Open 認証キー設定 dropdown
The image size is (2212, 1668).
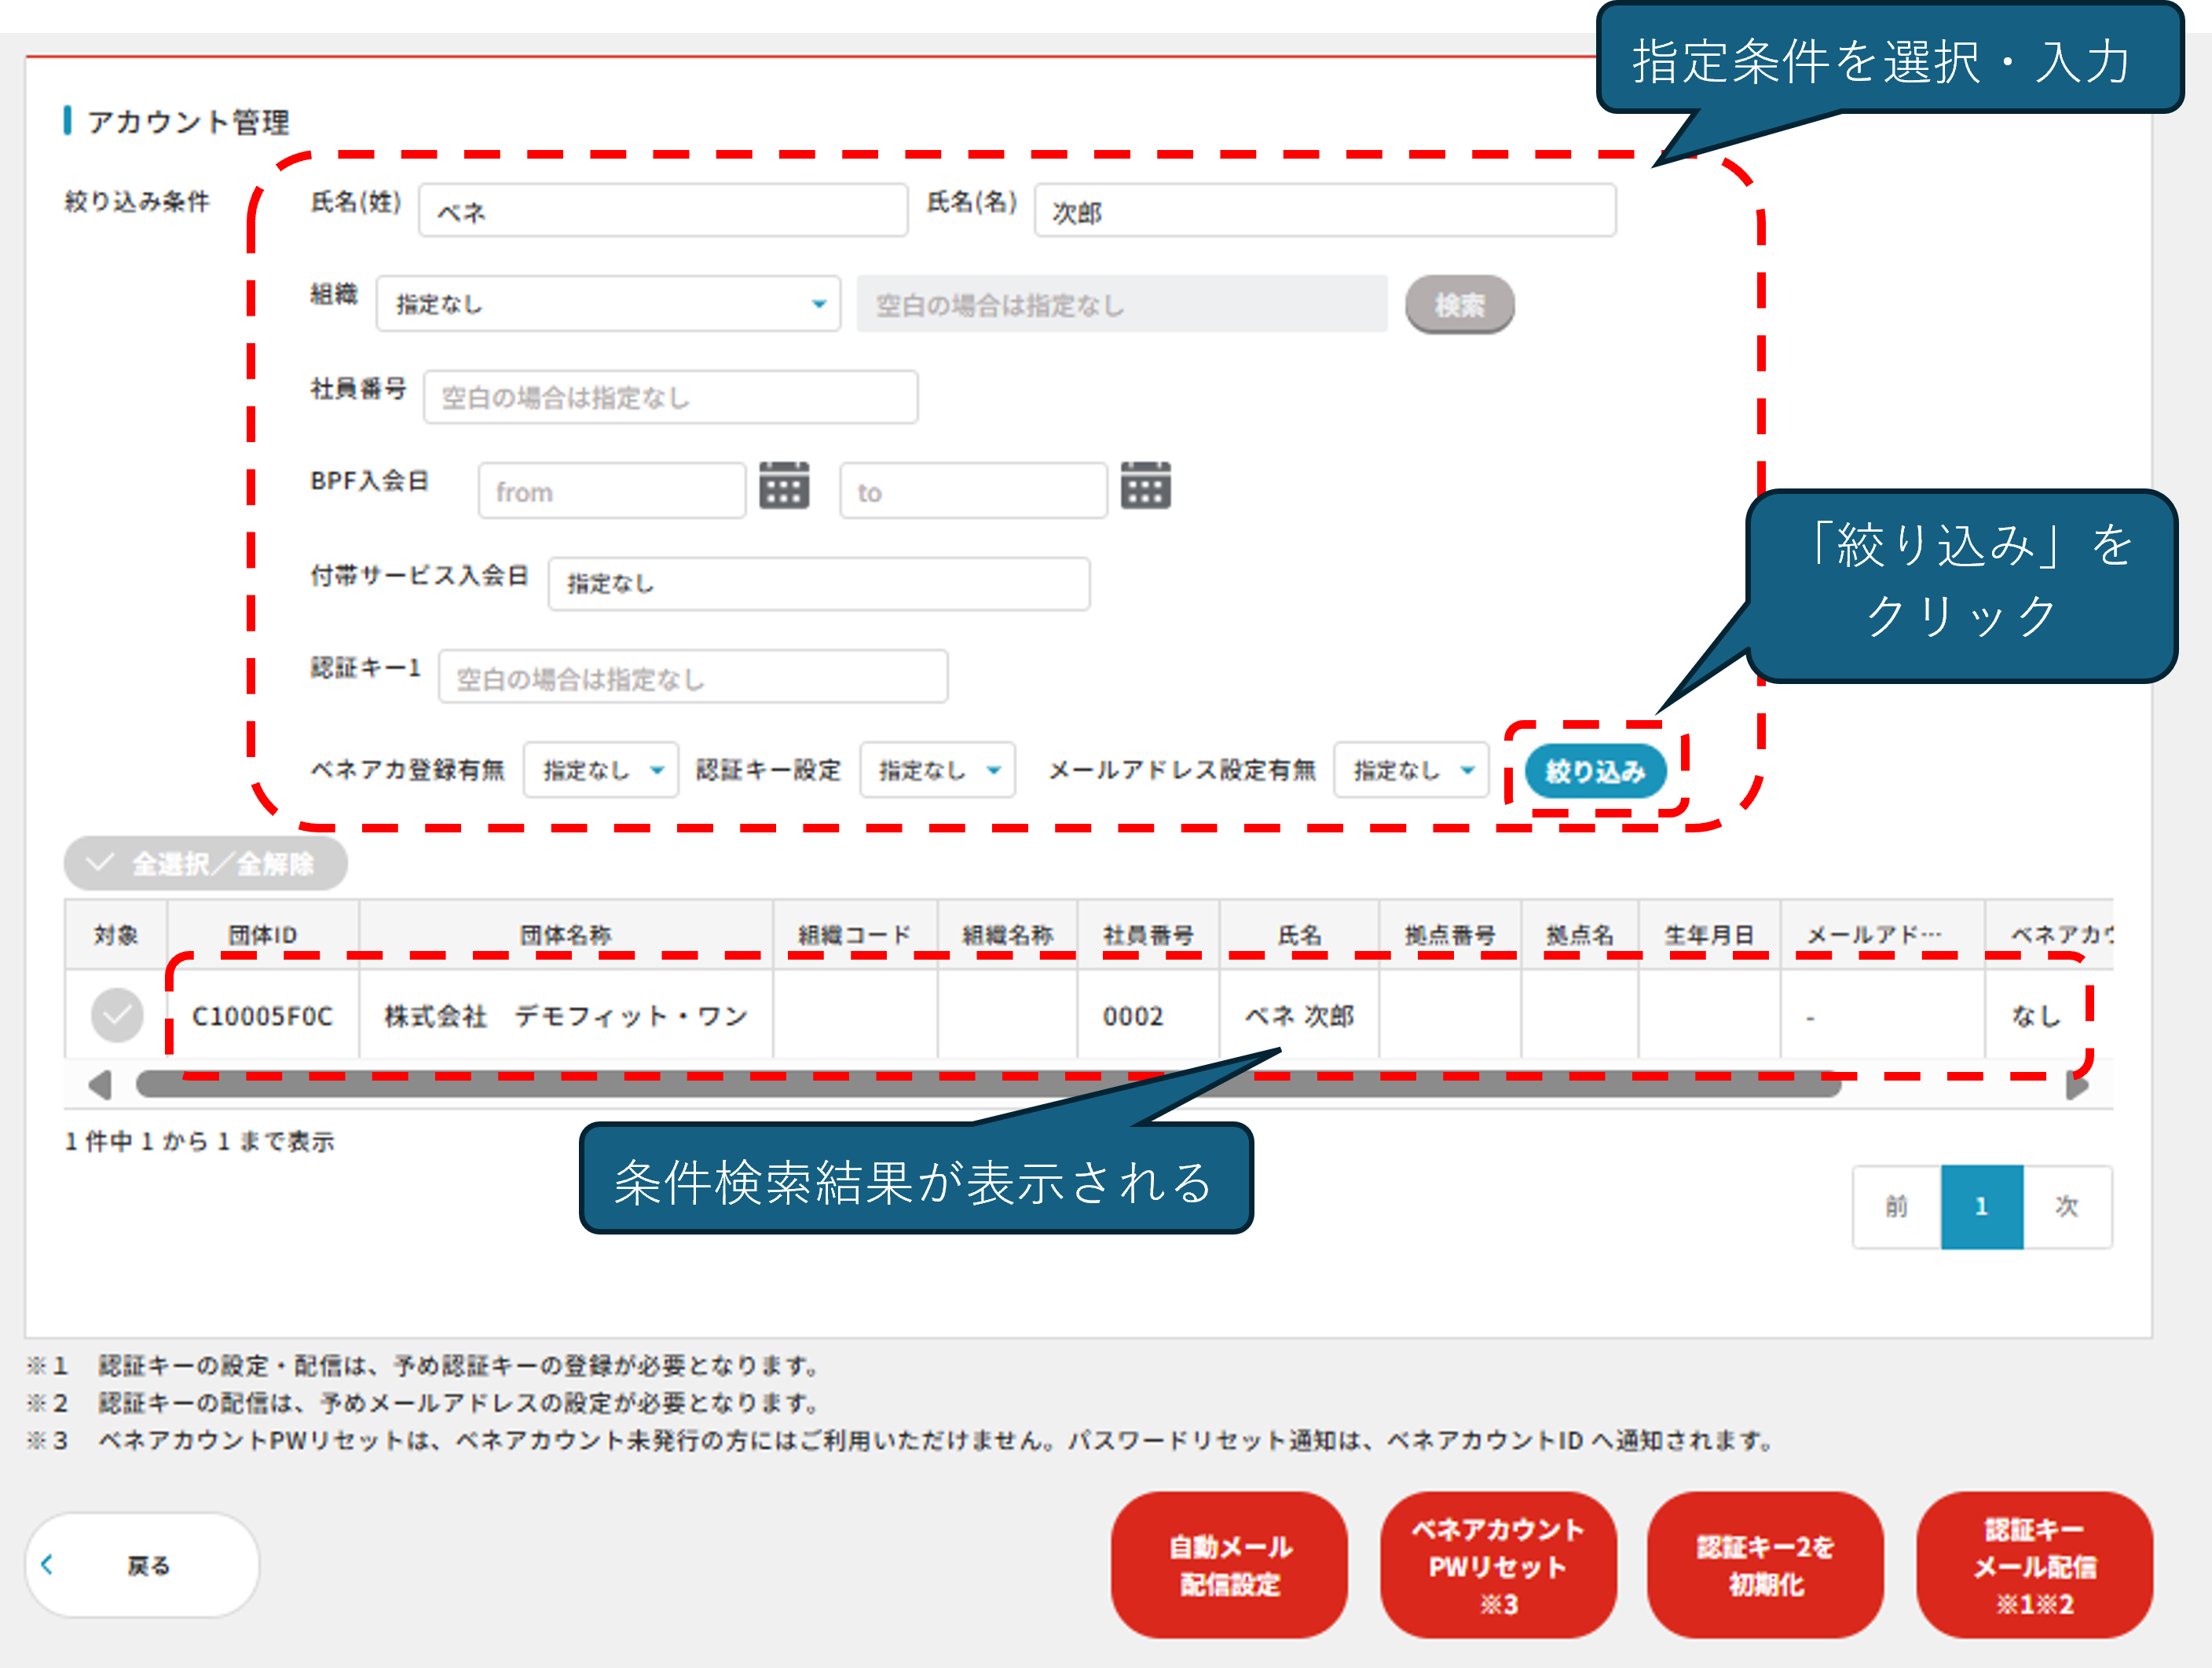coord(937,770)
